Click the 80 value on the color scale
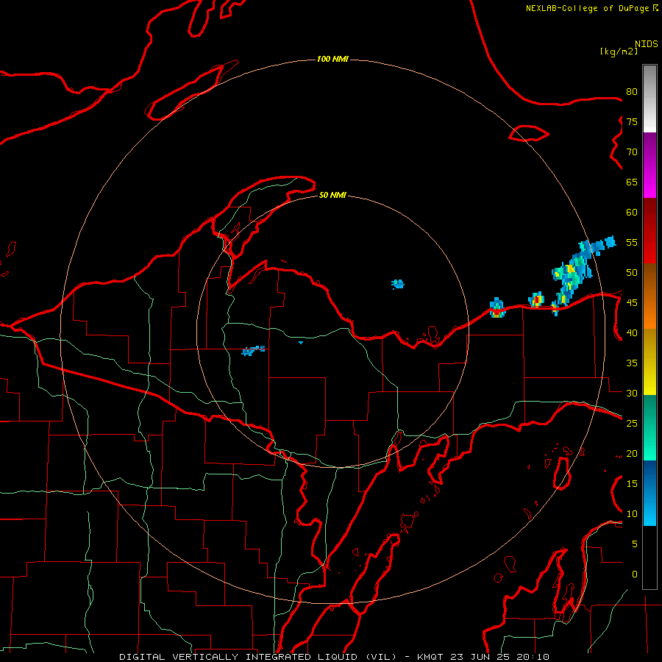662x662 pixels. [632, 92]
